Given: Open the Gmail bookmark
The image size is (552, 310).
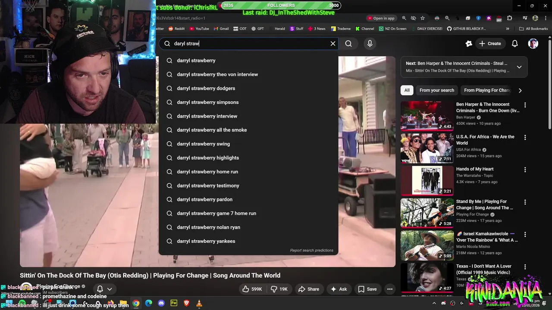Looking at the screenshot, I should [x=221, y=29].
